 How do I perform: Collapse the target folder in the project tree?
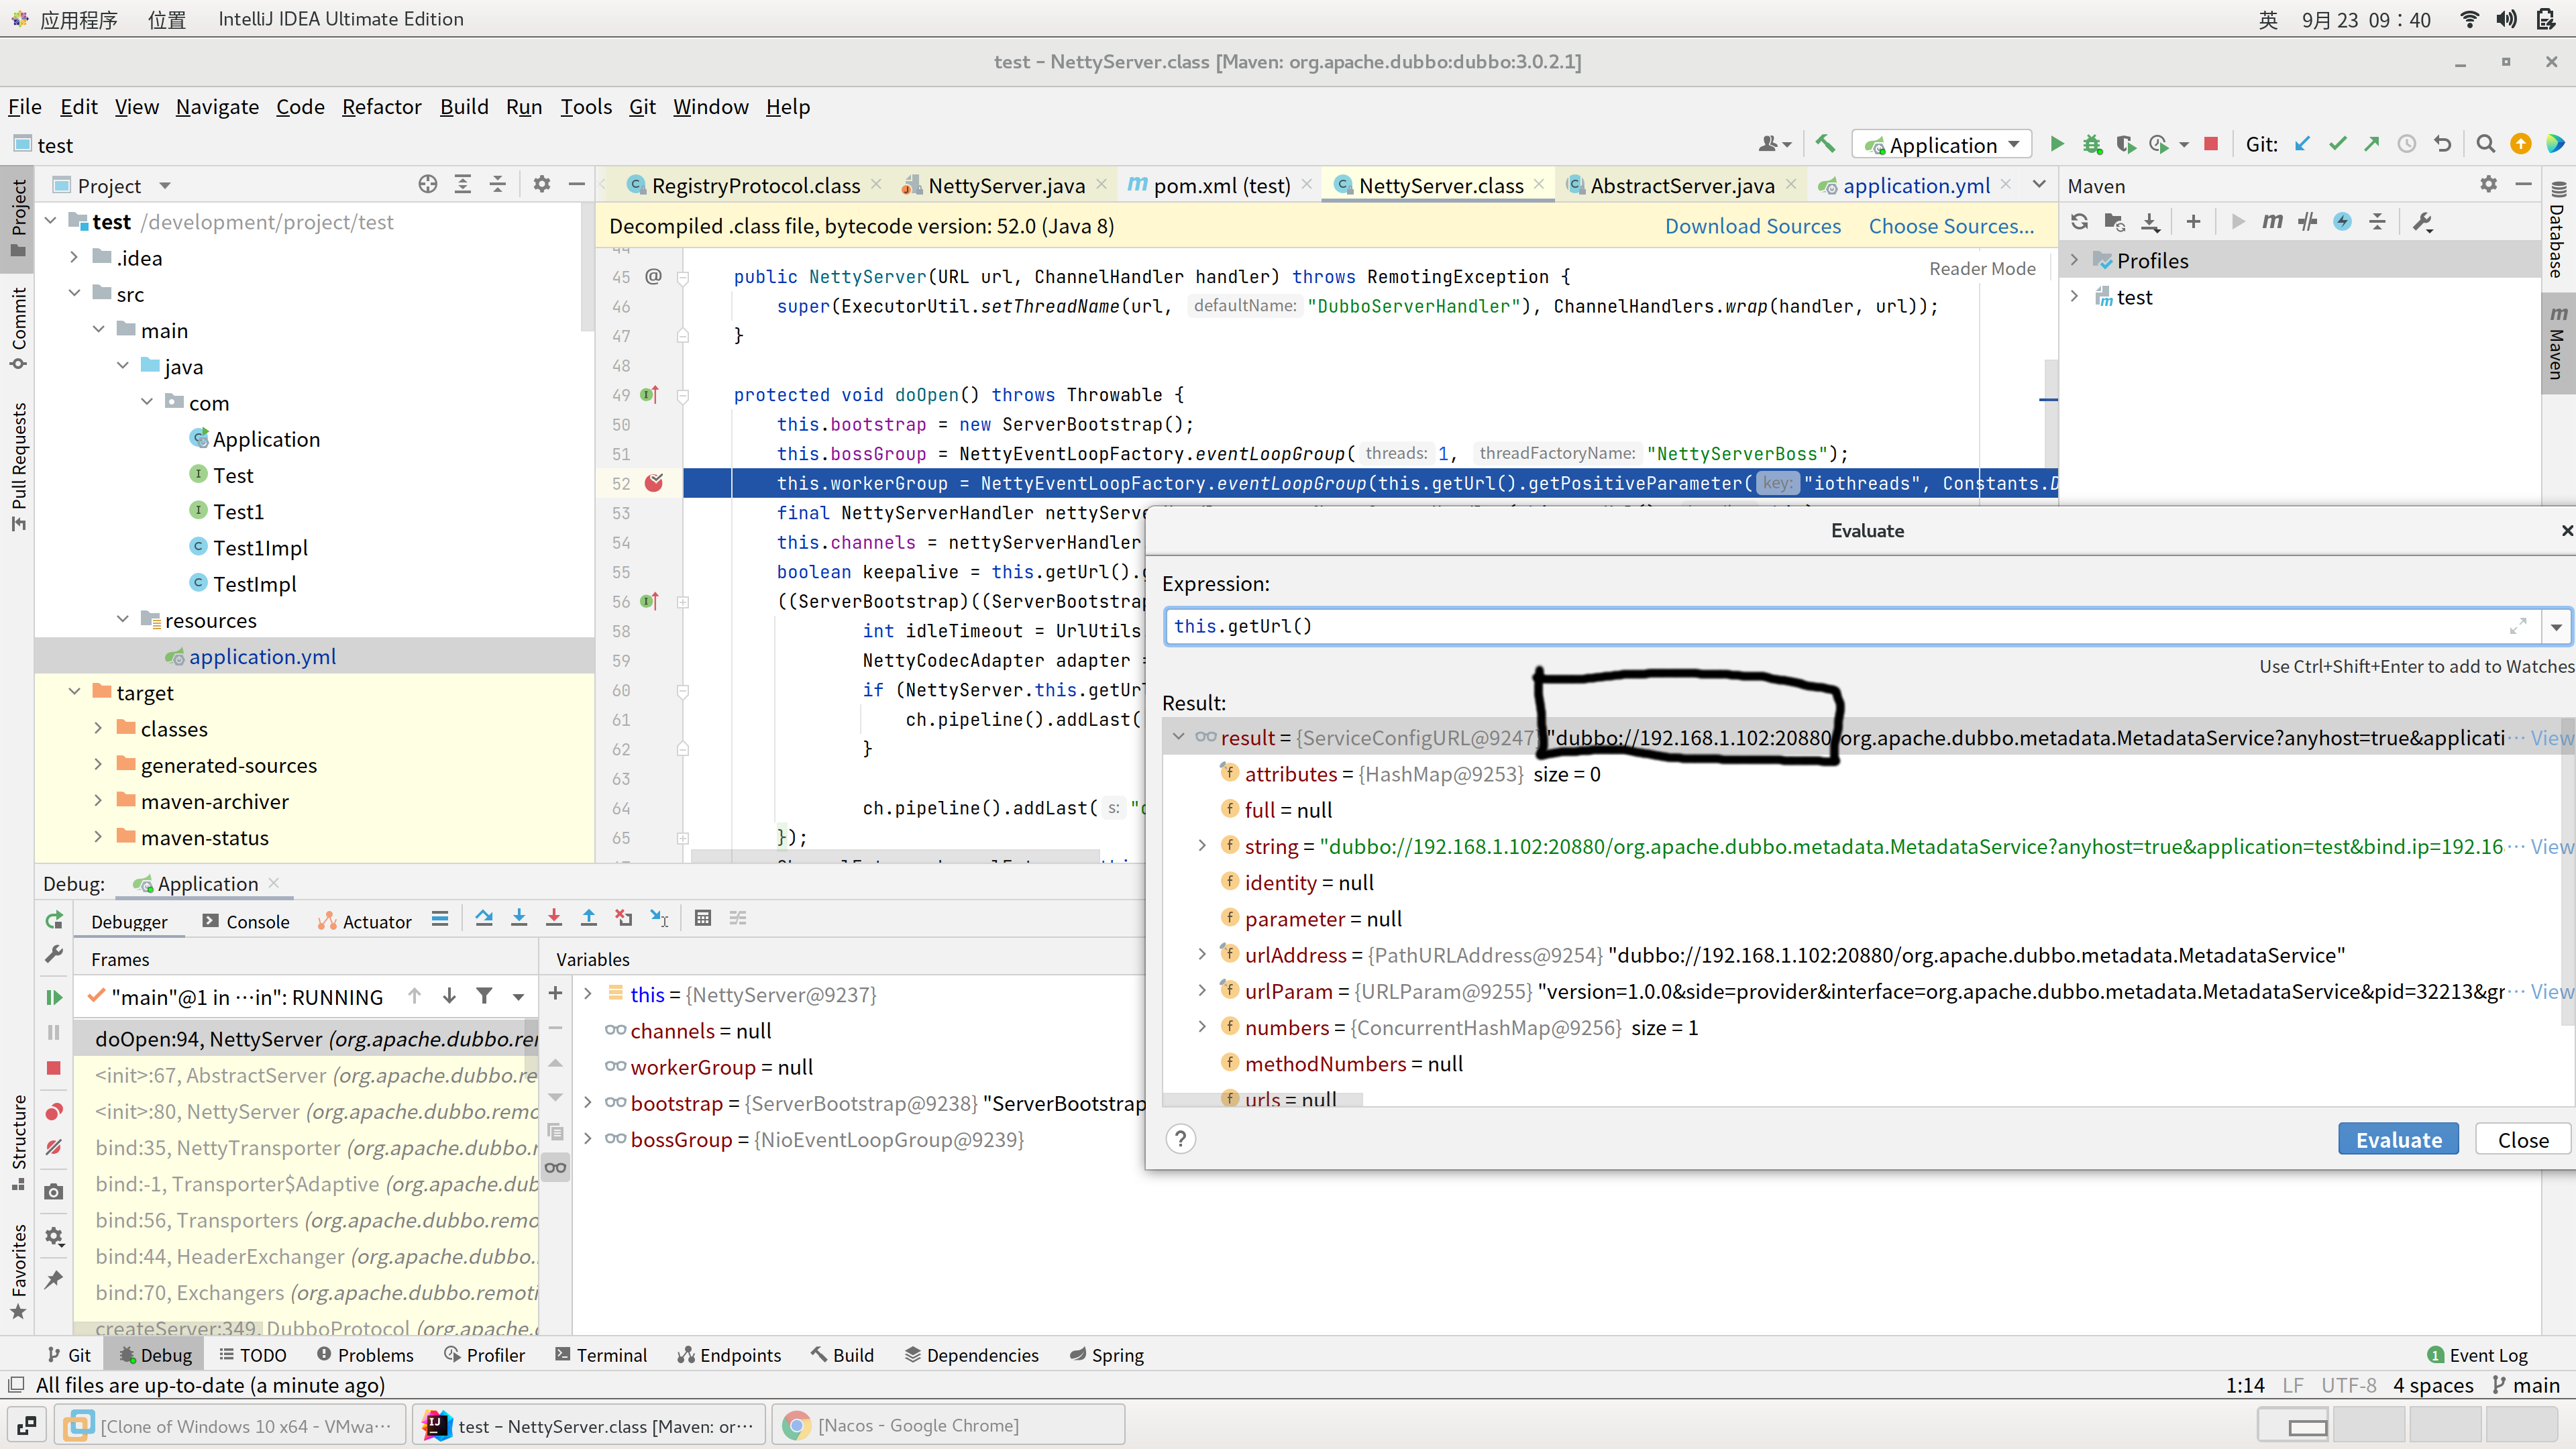tap(75, 692)
